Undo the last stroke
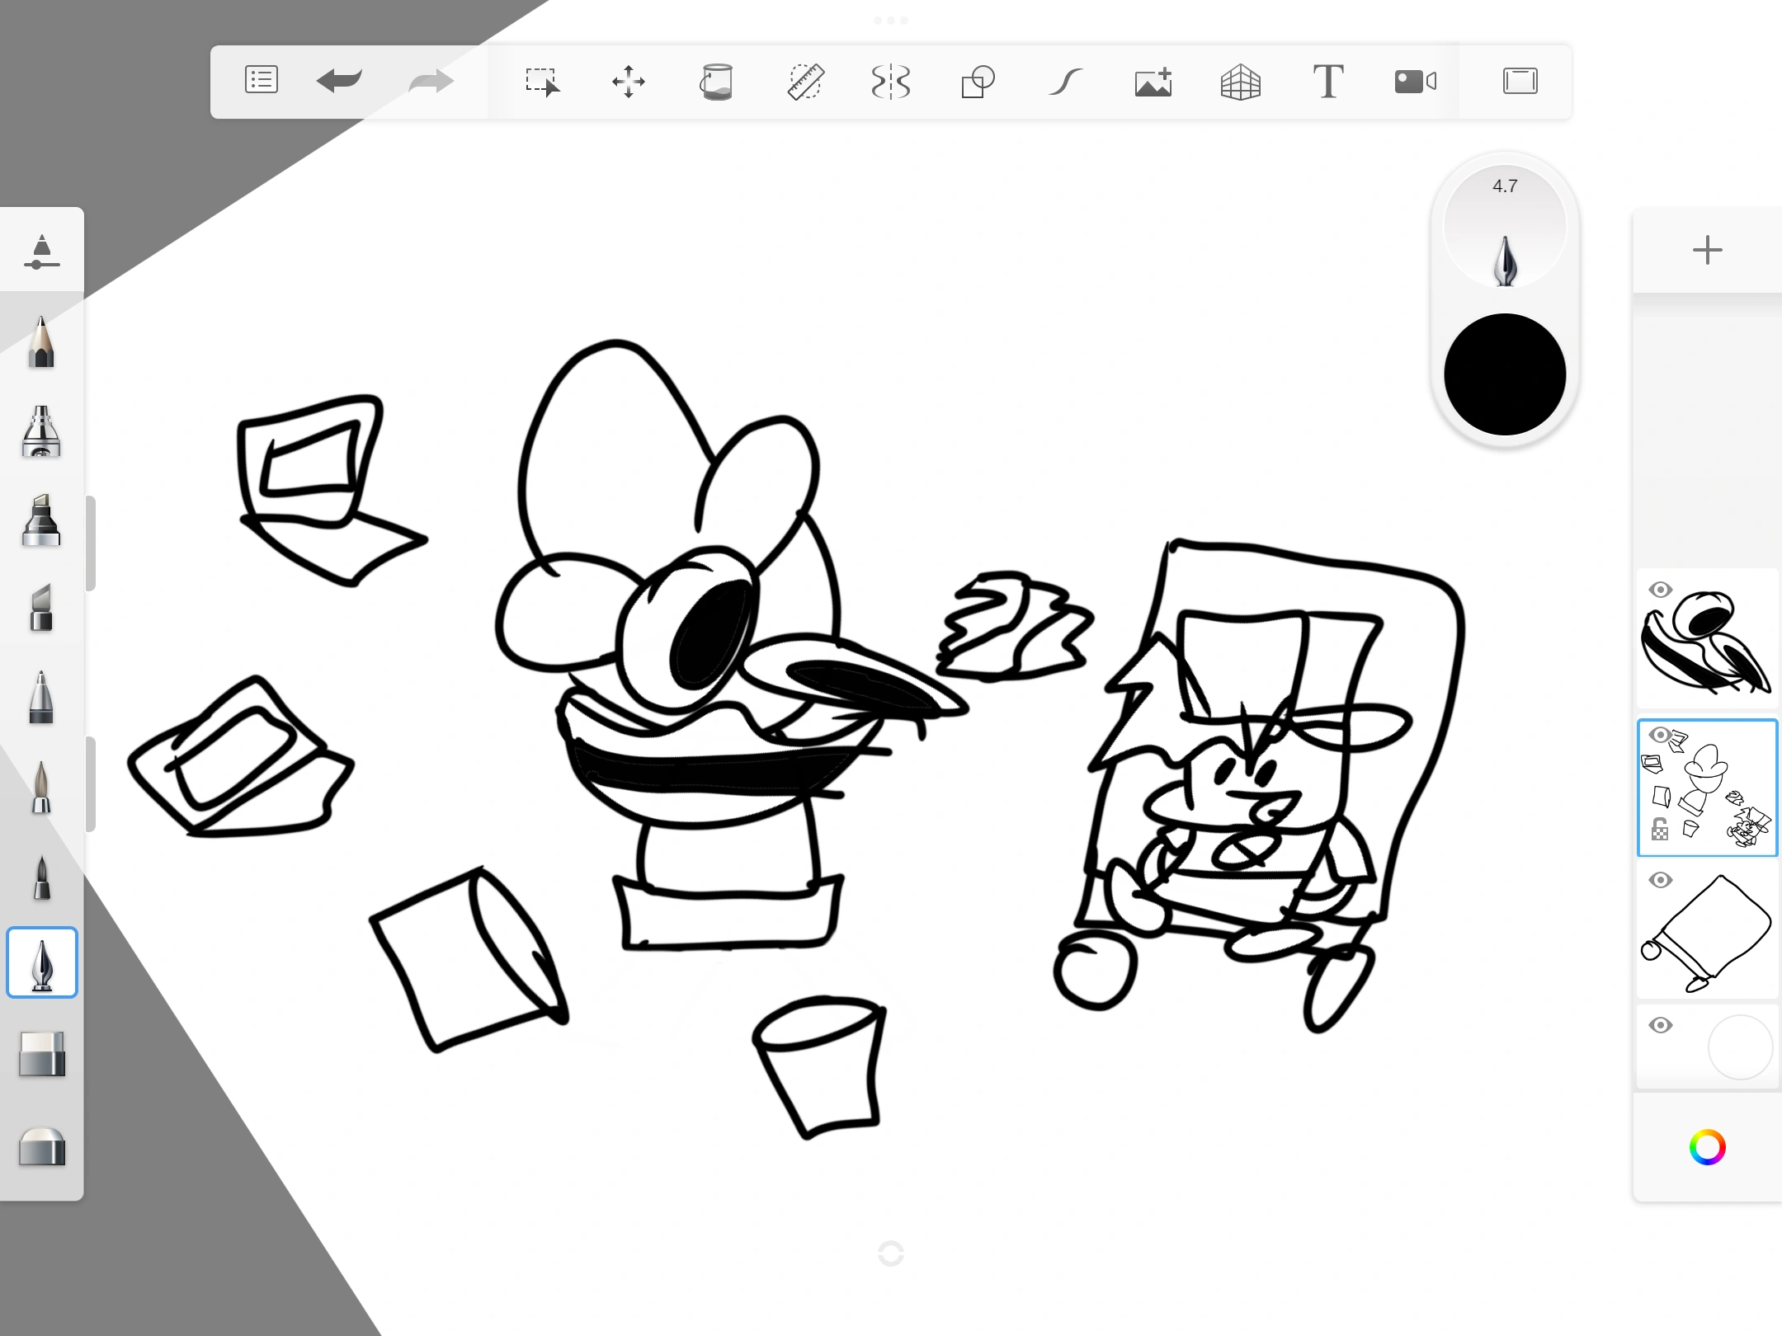Image resolution: width=1782 pixels, height=1336 pixels. (339, 81)
